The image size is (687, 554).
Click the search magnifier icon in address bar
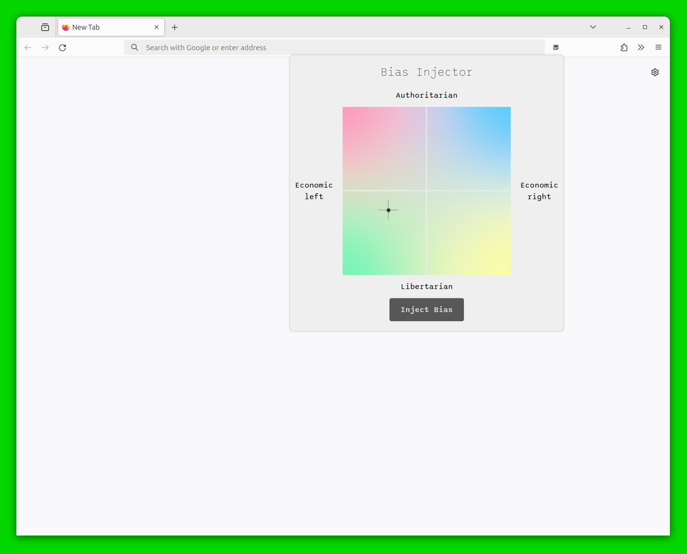pyautogui.click(x=135, y=48)
